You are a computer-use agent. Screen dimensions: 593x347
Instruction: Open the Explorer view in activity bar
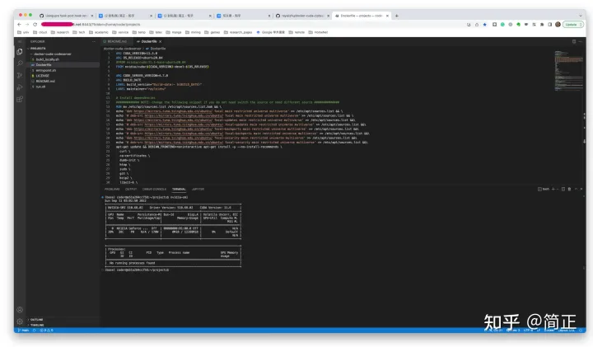pos(20,51)
